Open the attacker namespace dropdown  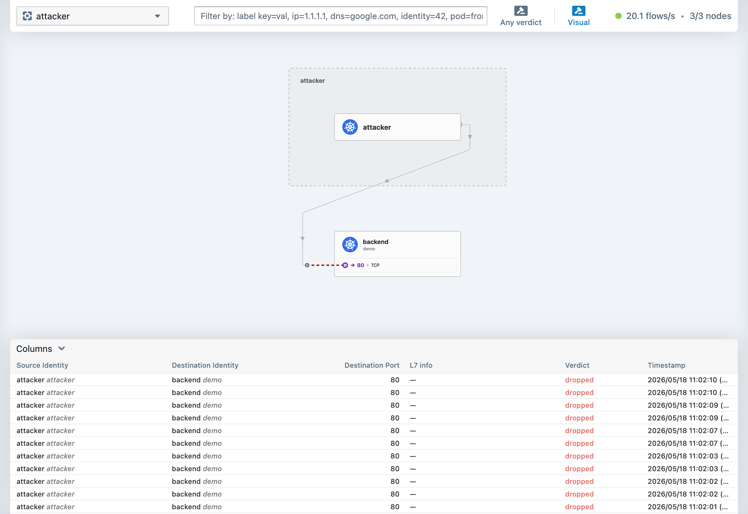point(92,16)
